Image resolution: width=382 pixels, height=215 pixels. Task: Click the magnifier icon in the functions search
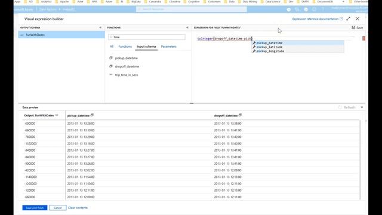(111, 37)
